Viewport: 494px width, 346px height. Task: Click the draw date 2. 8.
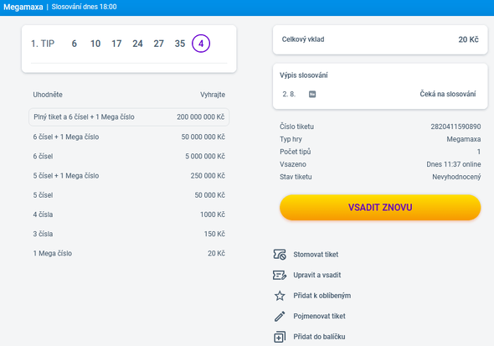point(289,94)
